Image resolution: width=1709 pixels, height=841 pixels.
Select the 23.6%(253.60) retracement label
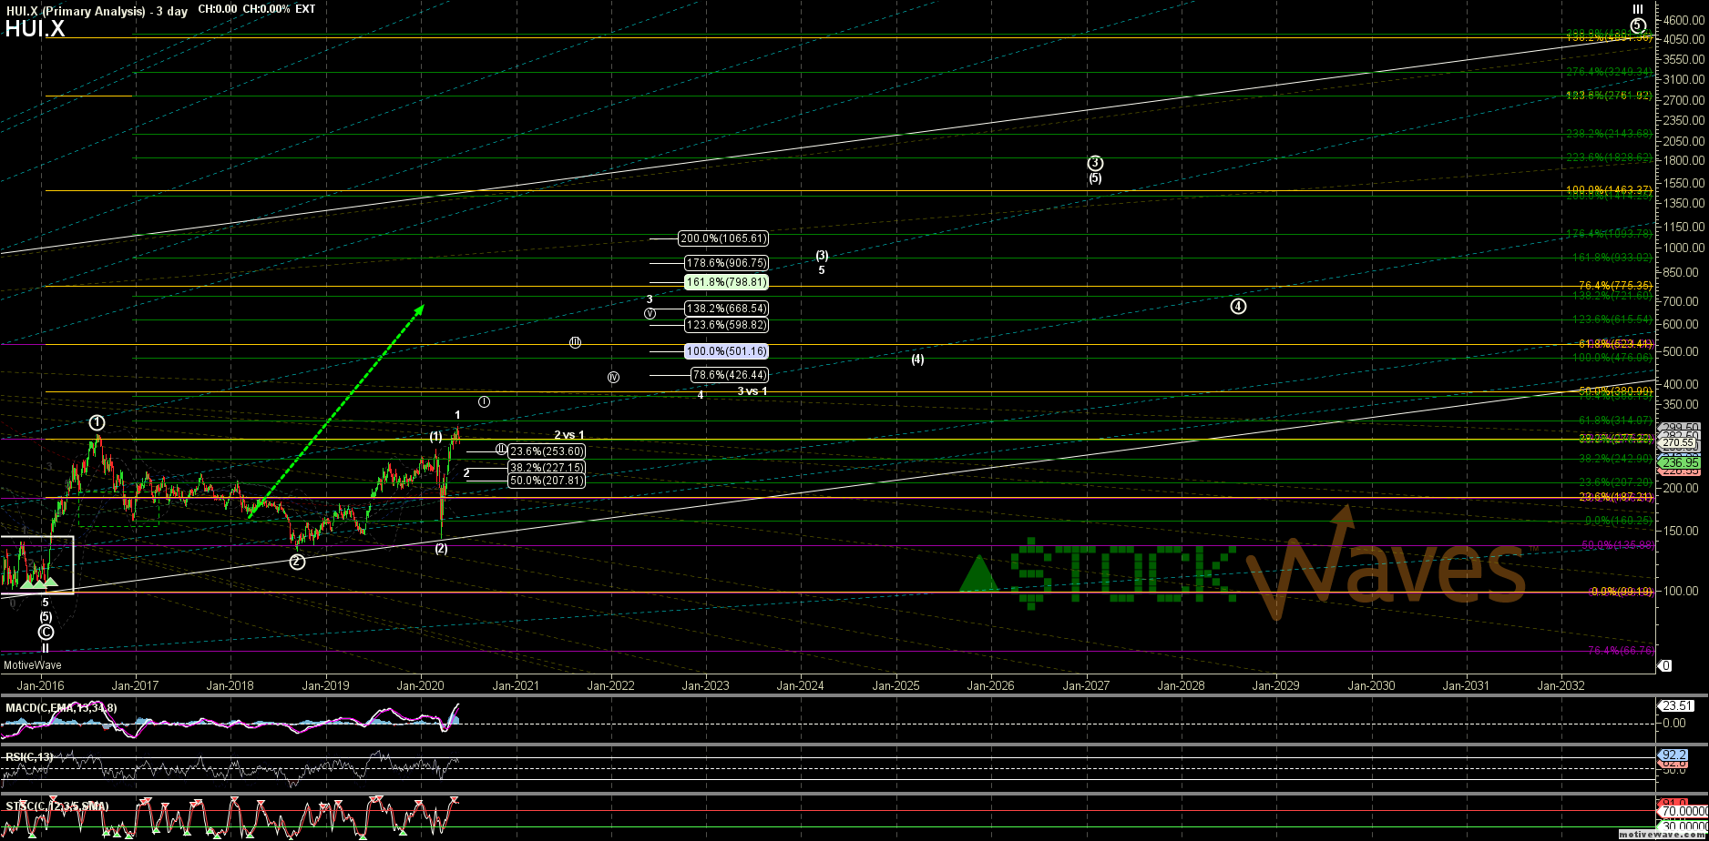coord(546,451)
